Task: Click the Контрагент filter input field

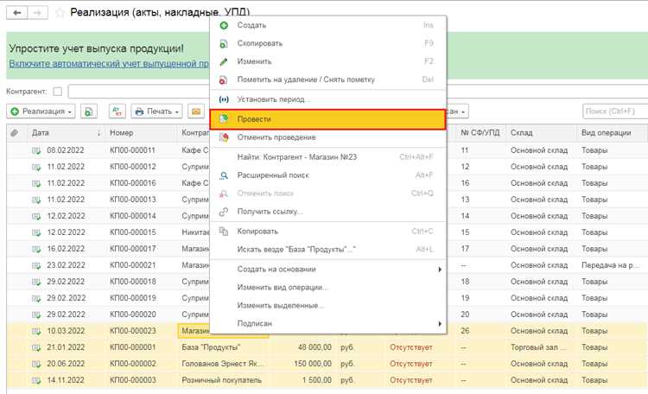Action: click(x=139, y=92)
